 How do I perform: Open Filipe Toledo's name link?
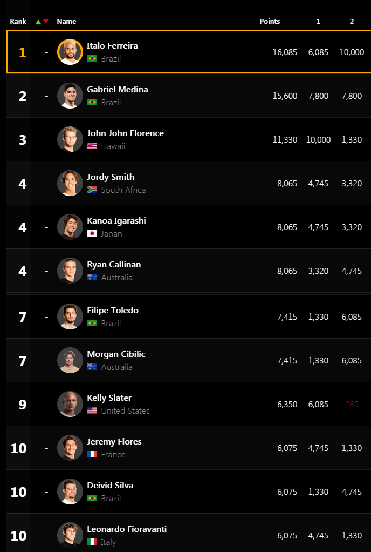[x=113, y=310]
